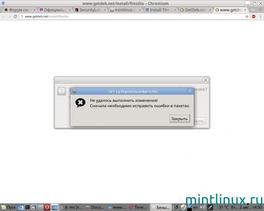
Task: Open the GetDeb.net tab
Action: (195, 10)
